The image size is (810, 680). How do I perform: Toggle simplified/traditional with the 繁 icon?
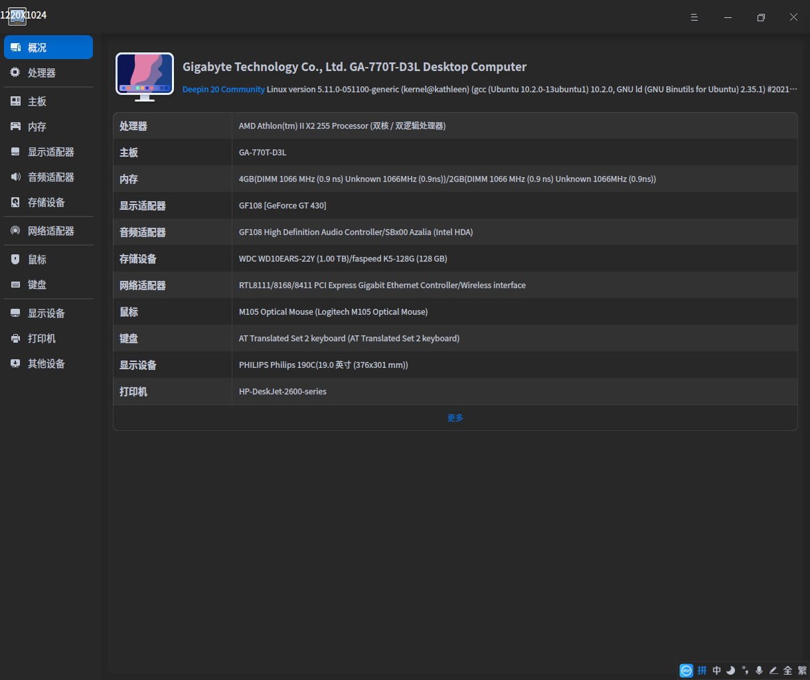click(x=801, y=670)
